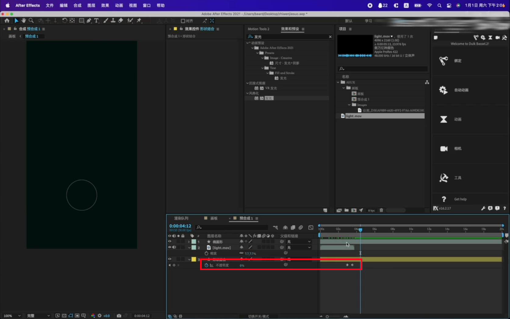This screenshot has width=510, height=319.
Task: Click the teal label swatch of layer 1
Action: 194,242
